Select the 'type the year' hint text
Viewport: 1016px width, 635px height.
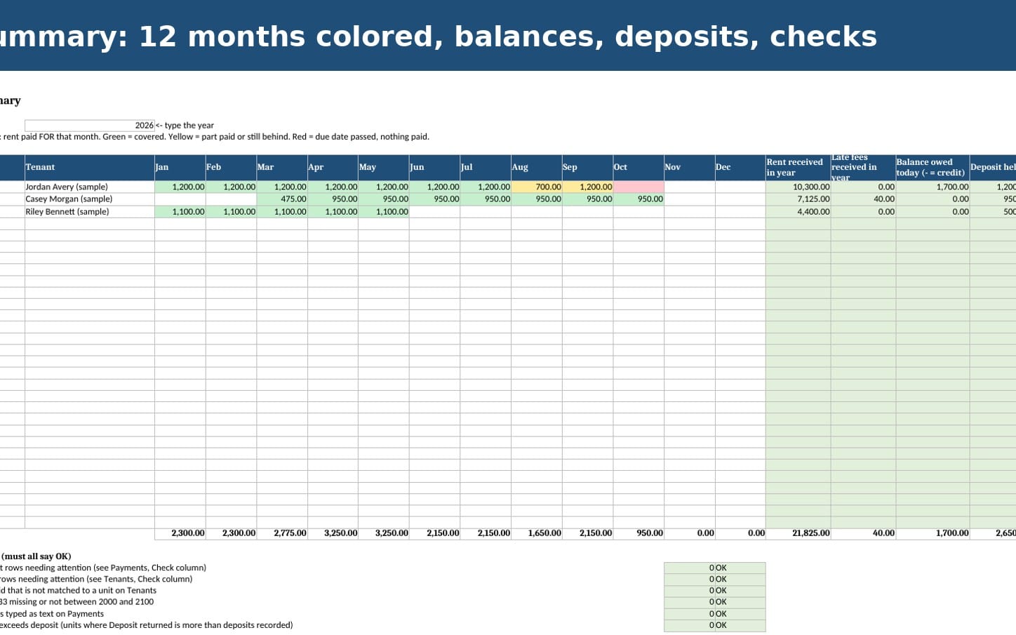click(185, 126)
